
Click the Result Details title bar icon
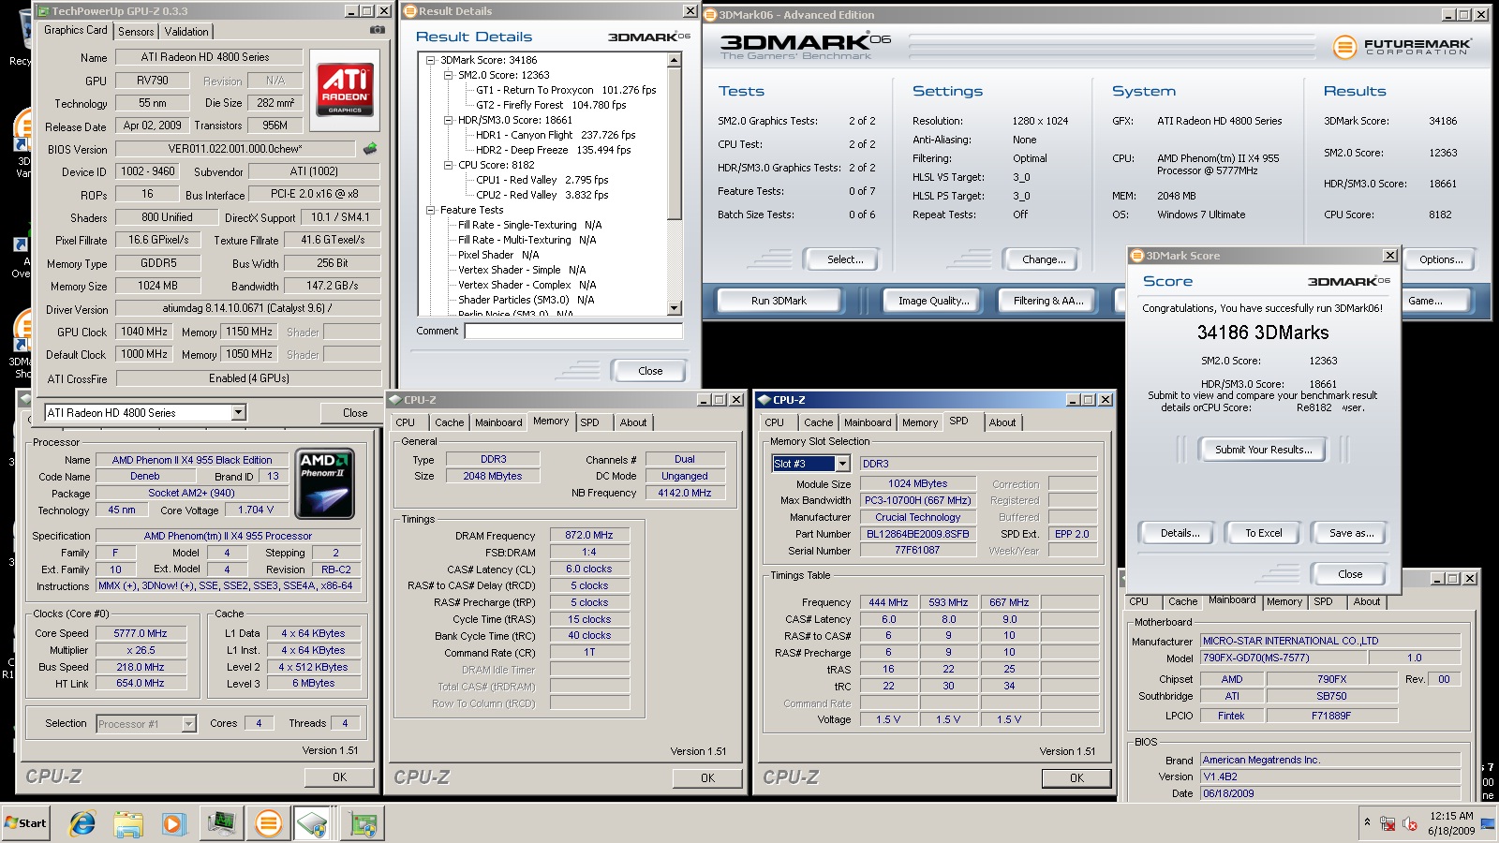pyautogui.click(x=409, y=11)
